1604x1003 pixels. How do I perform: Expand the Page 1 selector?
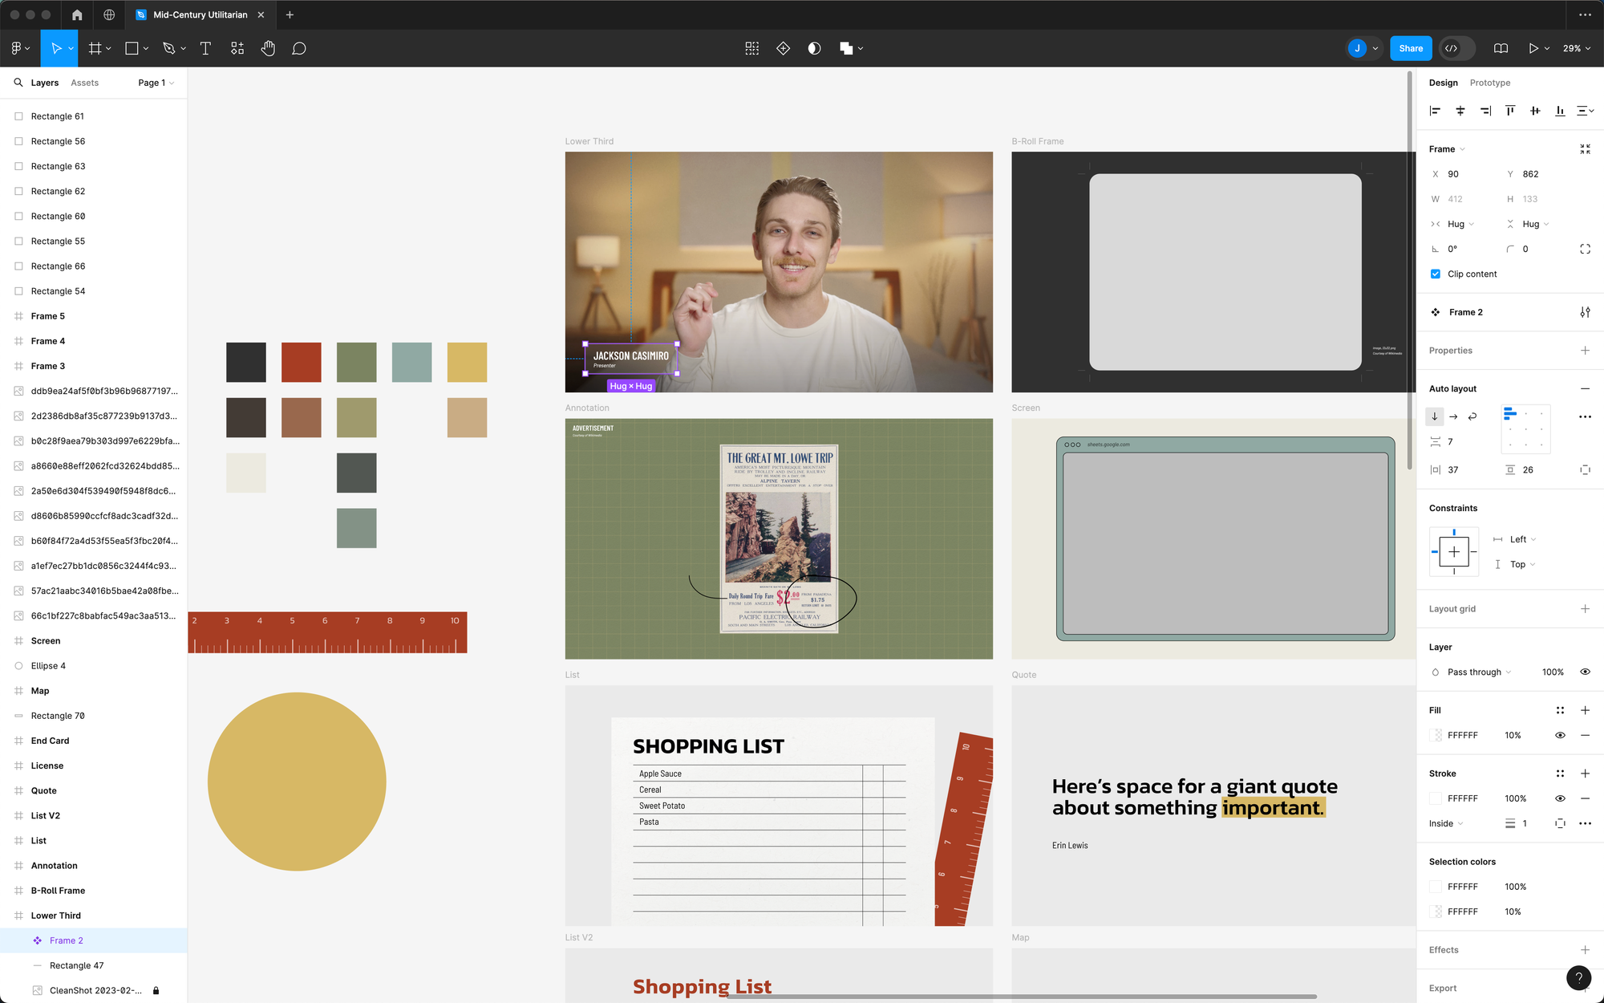tap(156, 83)
